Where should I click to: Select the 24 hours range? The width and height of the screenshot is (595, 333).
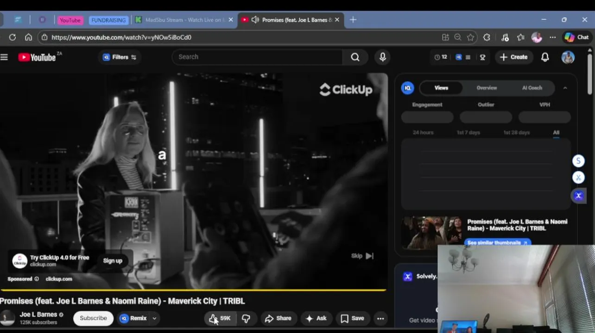tap(423, 132)
